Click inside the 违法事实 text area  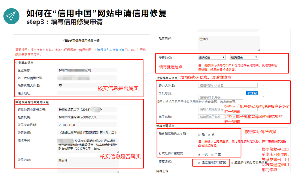pyautogui.click(x=88, y=146)
